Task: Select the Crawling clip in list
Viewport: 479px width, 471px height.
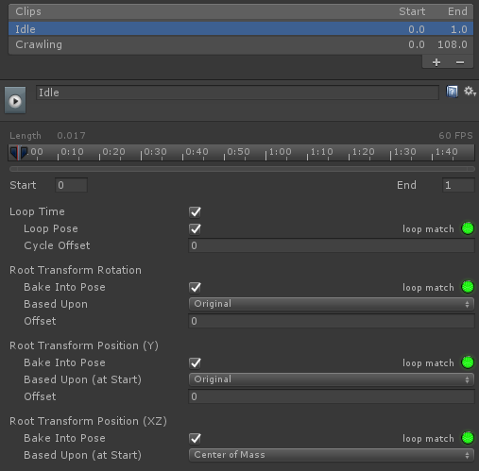Action: click(x=241, y=44)
